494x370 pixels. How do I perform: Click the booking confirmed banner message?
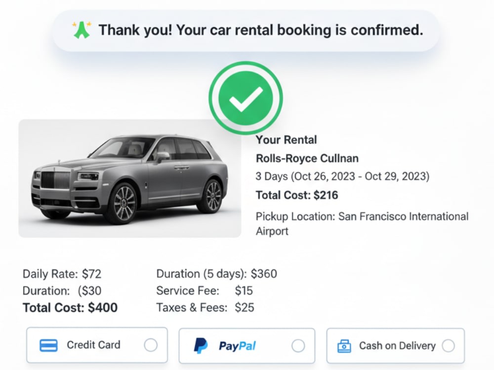(x=246, y=31)
